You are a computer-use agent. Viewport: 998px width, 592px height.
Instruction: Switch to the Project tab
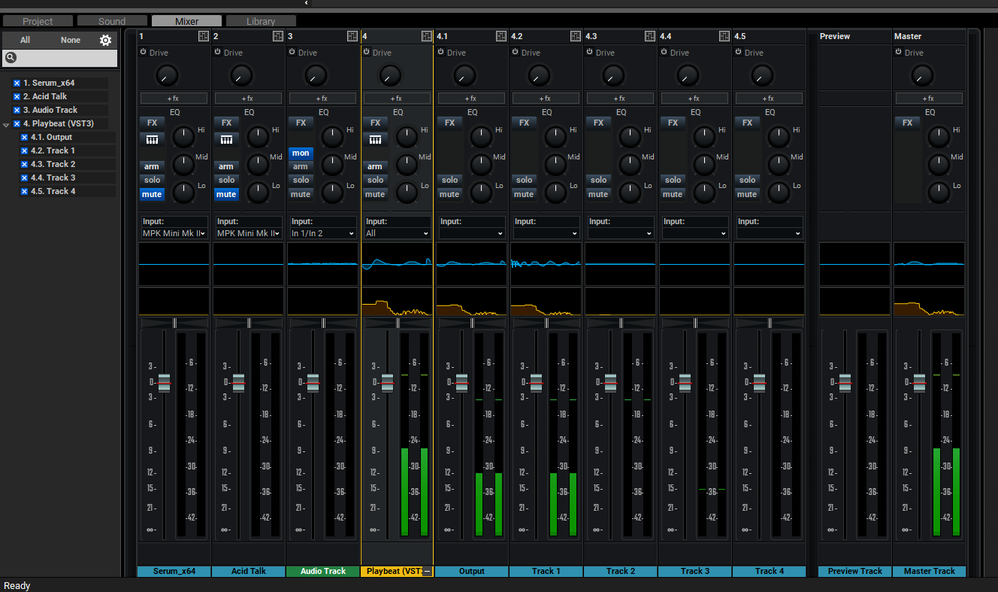tap(38, 21)
